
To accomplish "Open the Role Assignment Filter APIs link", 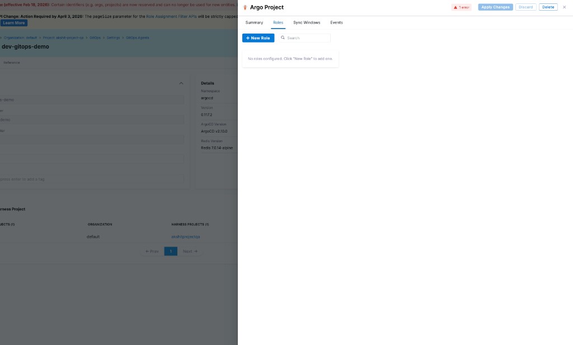I will [171, 16].
